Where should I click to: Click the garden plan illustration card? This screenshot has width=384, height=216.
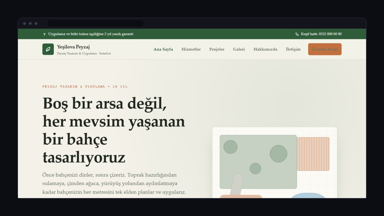pyautogui.click(x=275, y=163)
